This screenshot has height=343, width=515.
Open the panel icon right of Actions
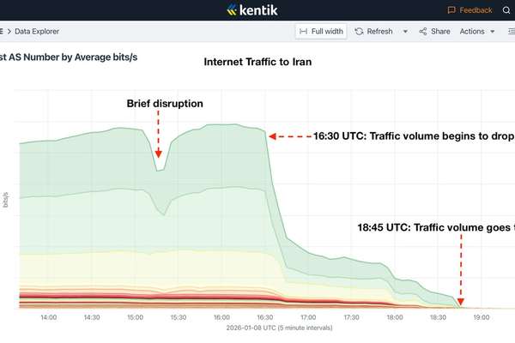[512, 31]
